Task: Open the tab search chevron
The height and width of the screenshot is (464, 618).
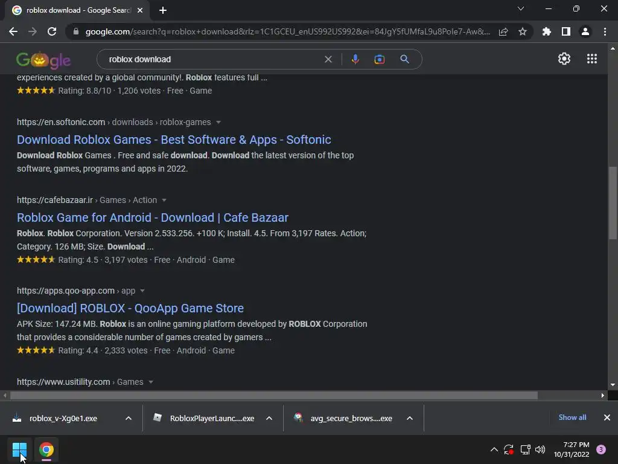Action: [x=521, y=8]
